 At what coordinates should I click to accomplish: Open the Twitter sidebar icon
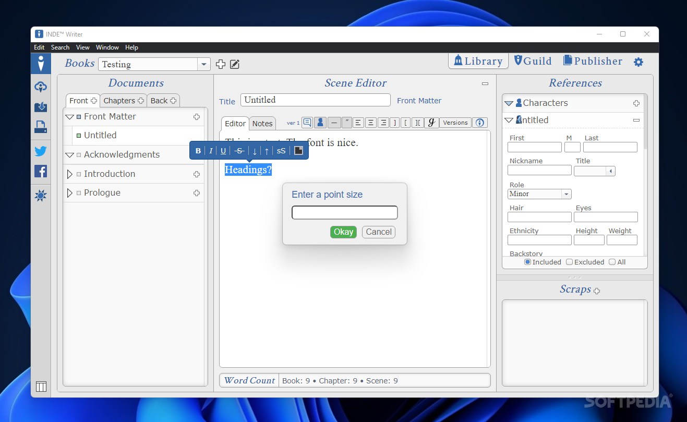pyautogui.click(x=41, y=151)
